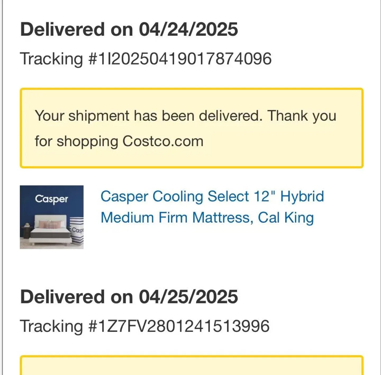This screenshot has height=375, width=381.
Task: Click the word "Tracking" in the second shipment
Action: pos(52,326)
